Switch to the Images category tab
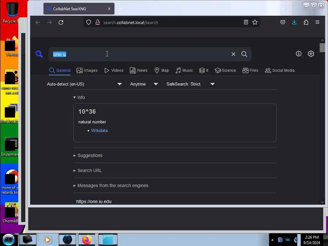This screenshot has height=246, width=328. [x=87, y=70]
